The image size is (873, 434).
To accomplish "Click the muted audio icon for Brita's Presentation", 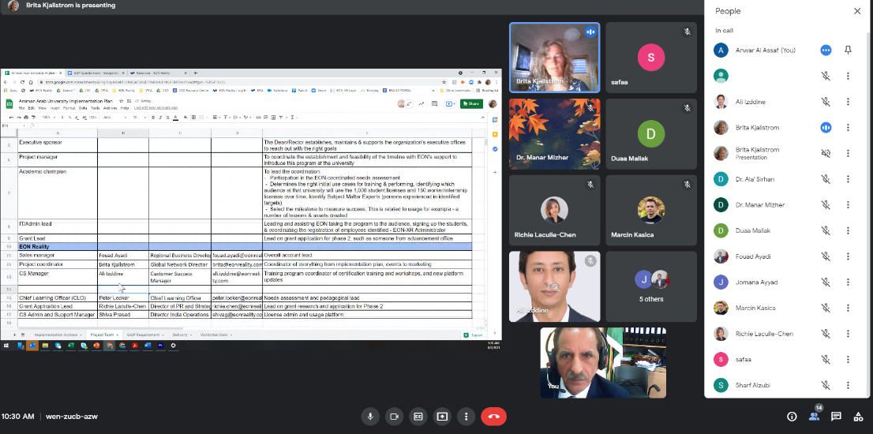I will pos(826,153).
